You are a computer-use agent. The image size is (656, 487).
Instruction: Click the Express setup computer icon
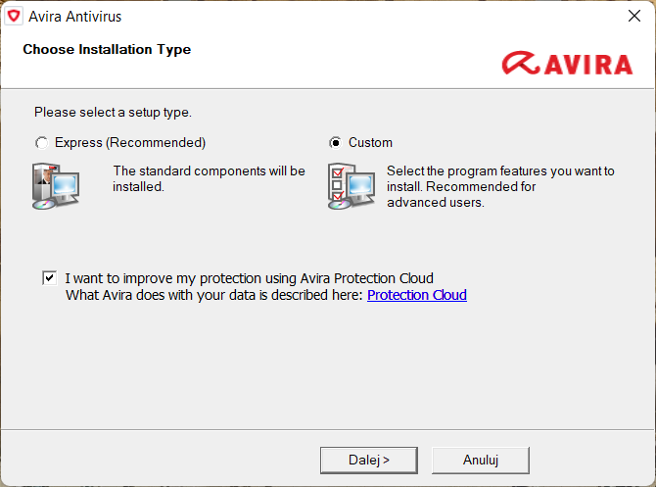click(x=54, y=186)
